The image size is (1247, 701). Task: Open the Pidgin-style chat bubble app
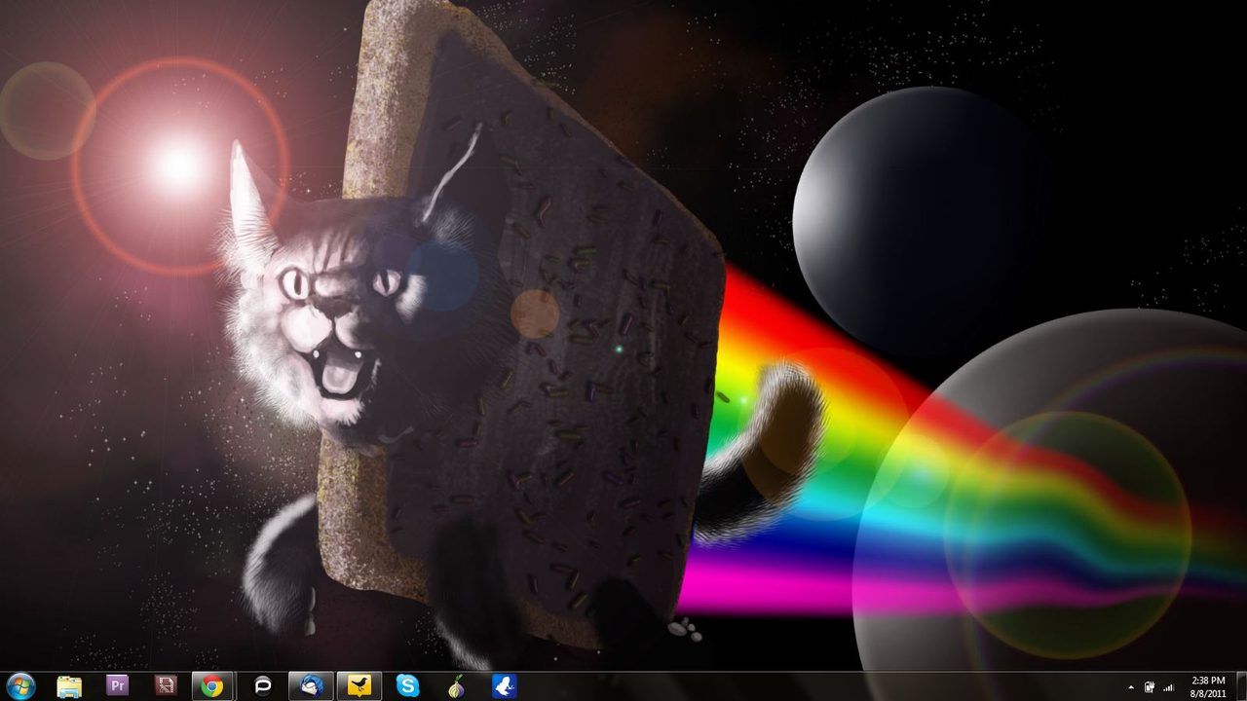(263, 686)
